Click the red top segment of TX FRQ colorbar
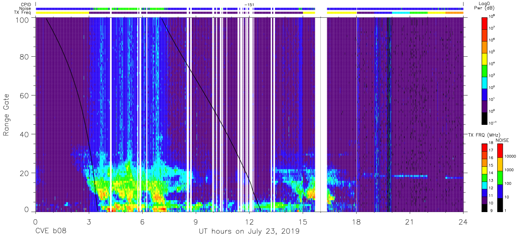521x240 pixels. pos(485,147)
